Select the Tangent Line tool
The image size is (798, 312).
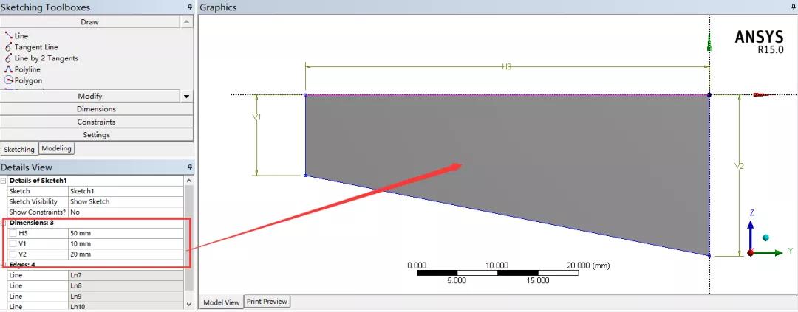pyautogui.click(x=31, y=47)
